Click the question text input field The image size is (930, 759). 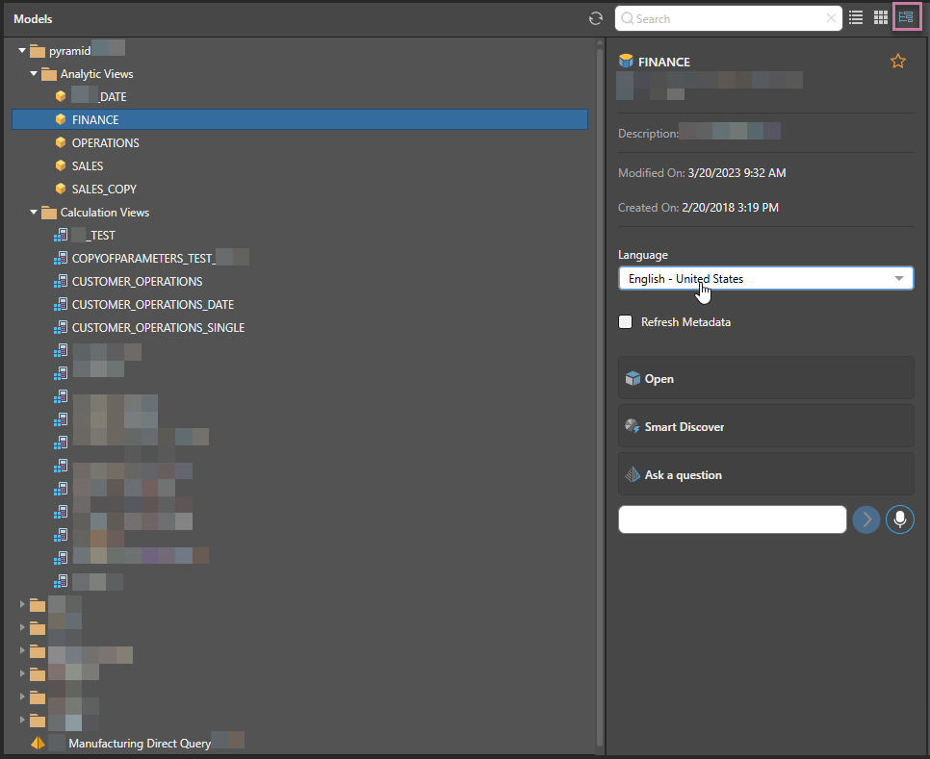(x=732, y=519)
